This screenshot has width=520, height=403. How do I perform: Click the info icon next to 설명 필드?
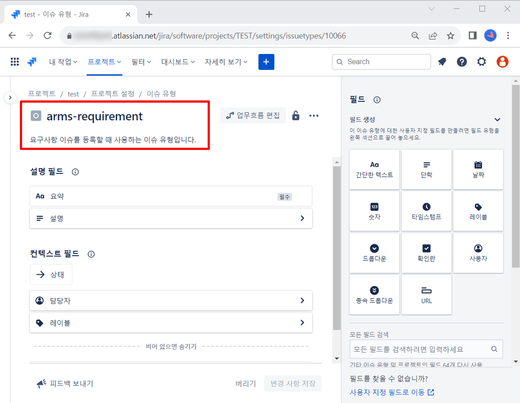75,172
